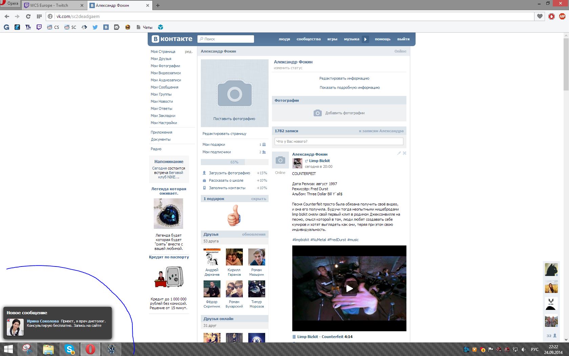Click the thumbs-up gift image

click(x=234, y=215)
